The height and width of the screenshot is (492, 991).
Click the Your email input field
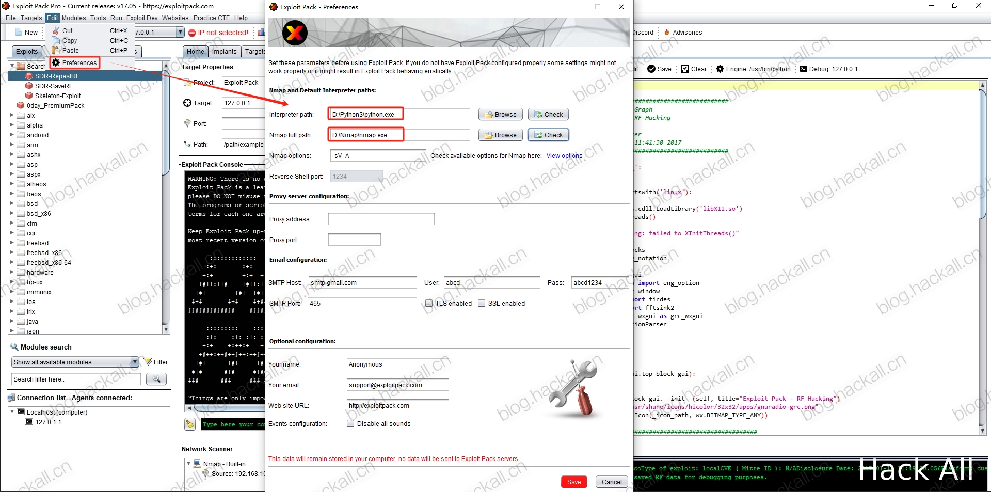[x=398, y=385]
